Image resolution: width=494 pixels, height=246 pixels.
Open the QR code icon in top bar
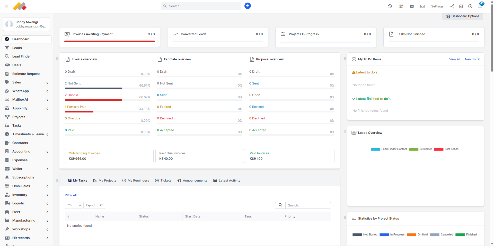(401, 6)
